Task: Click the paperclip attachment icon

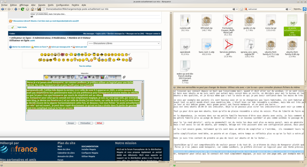Action: point(124,77)
